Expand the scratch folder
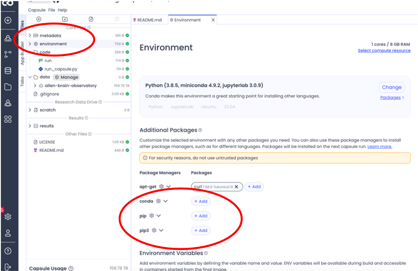 click(x=30, y=110)
